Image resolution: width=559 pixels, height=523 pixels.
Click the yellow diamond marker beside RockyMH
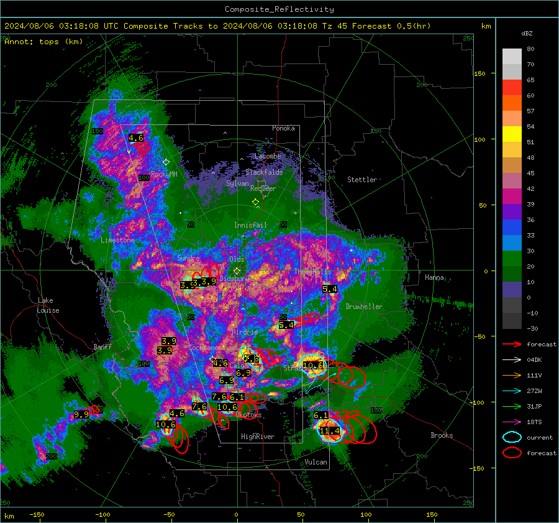(x=166, y=162)
